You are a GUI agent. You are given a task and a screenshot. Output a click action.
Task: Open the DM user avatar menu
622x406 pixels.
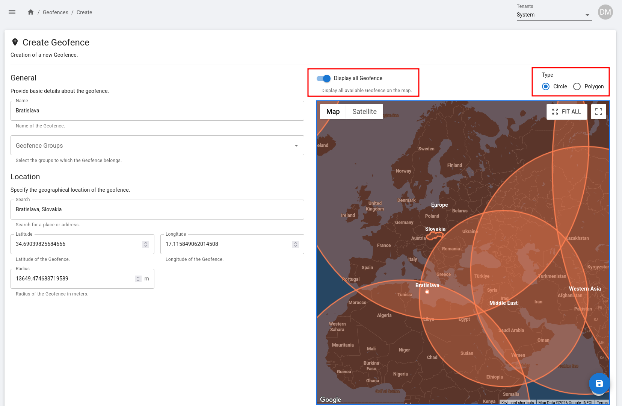point(605,12)
